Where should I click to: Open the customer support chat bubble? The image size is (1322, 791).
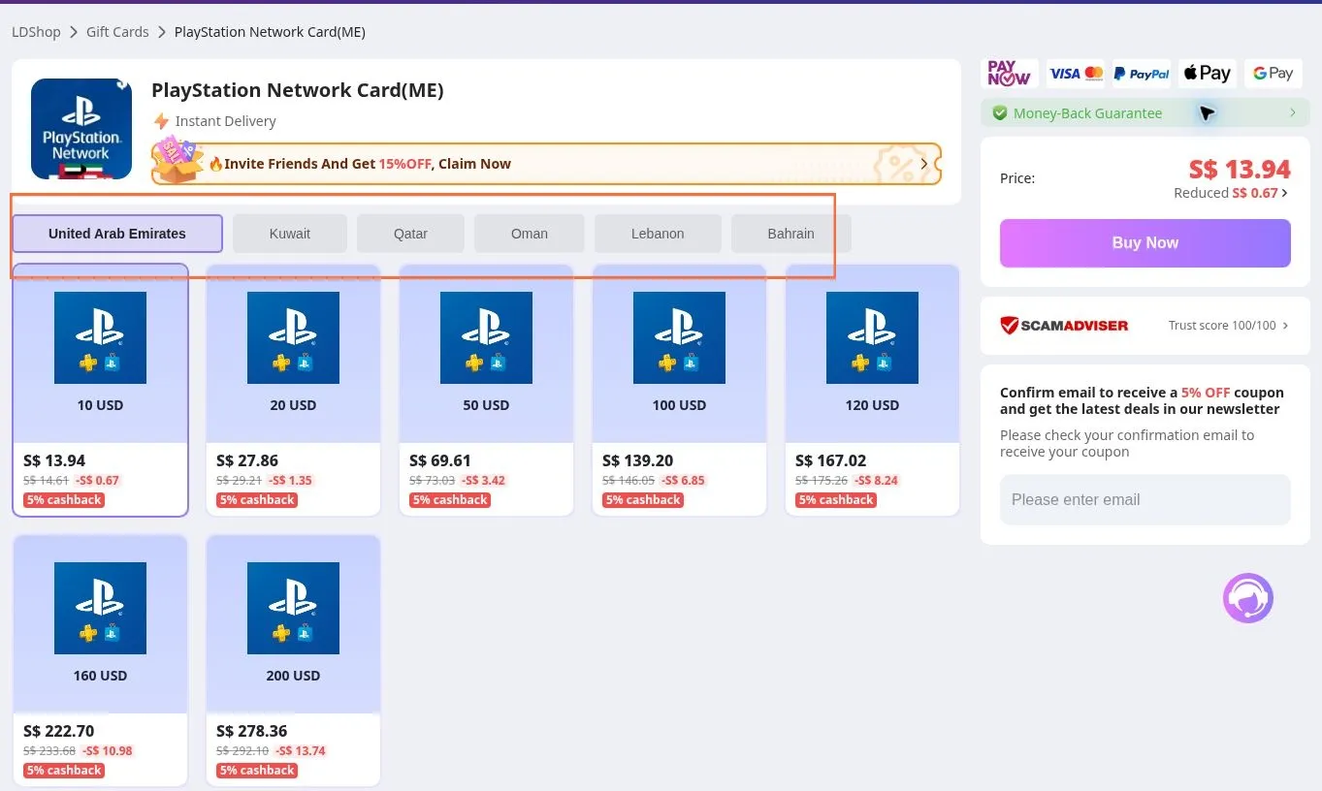click(x=1248, y=598)
